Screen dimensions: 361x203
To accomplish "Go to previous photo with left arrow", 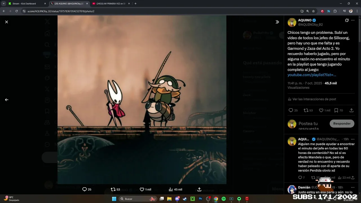I will (6, 100).
